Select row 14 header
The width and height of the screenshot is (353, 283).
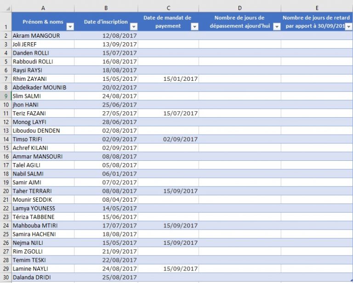(6, 139)
